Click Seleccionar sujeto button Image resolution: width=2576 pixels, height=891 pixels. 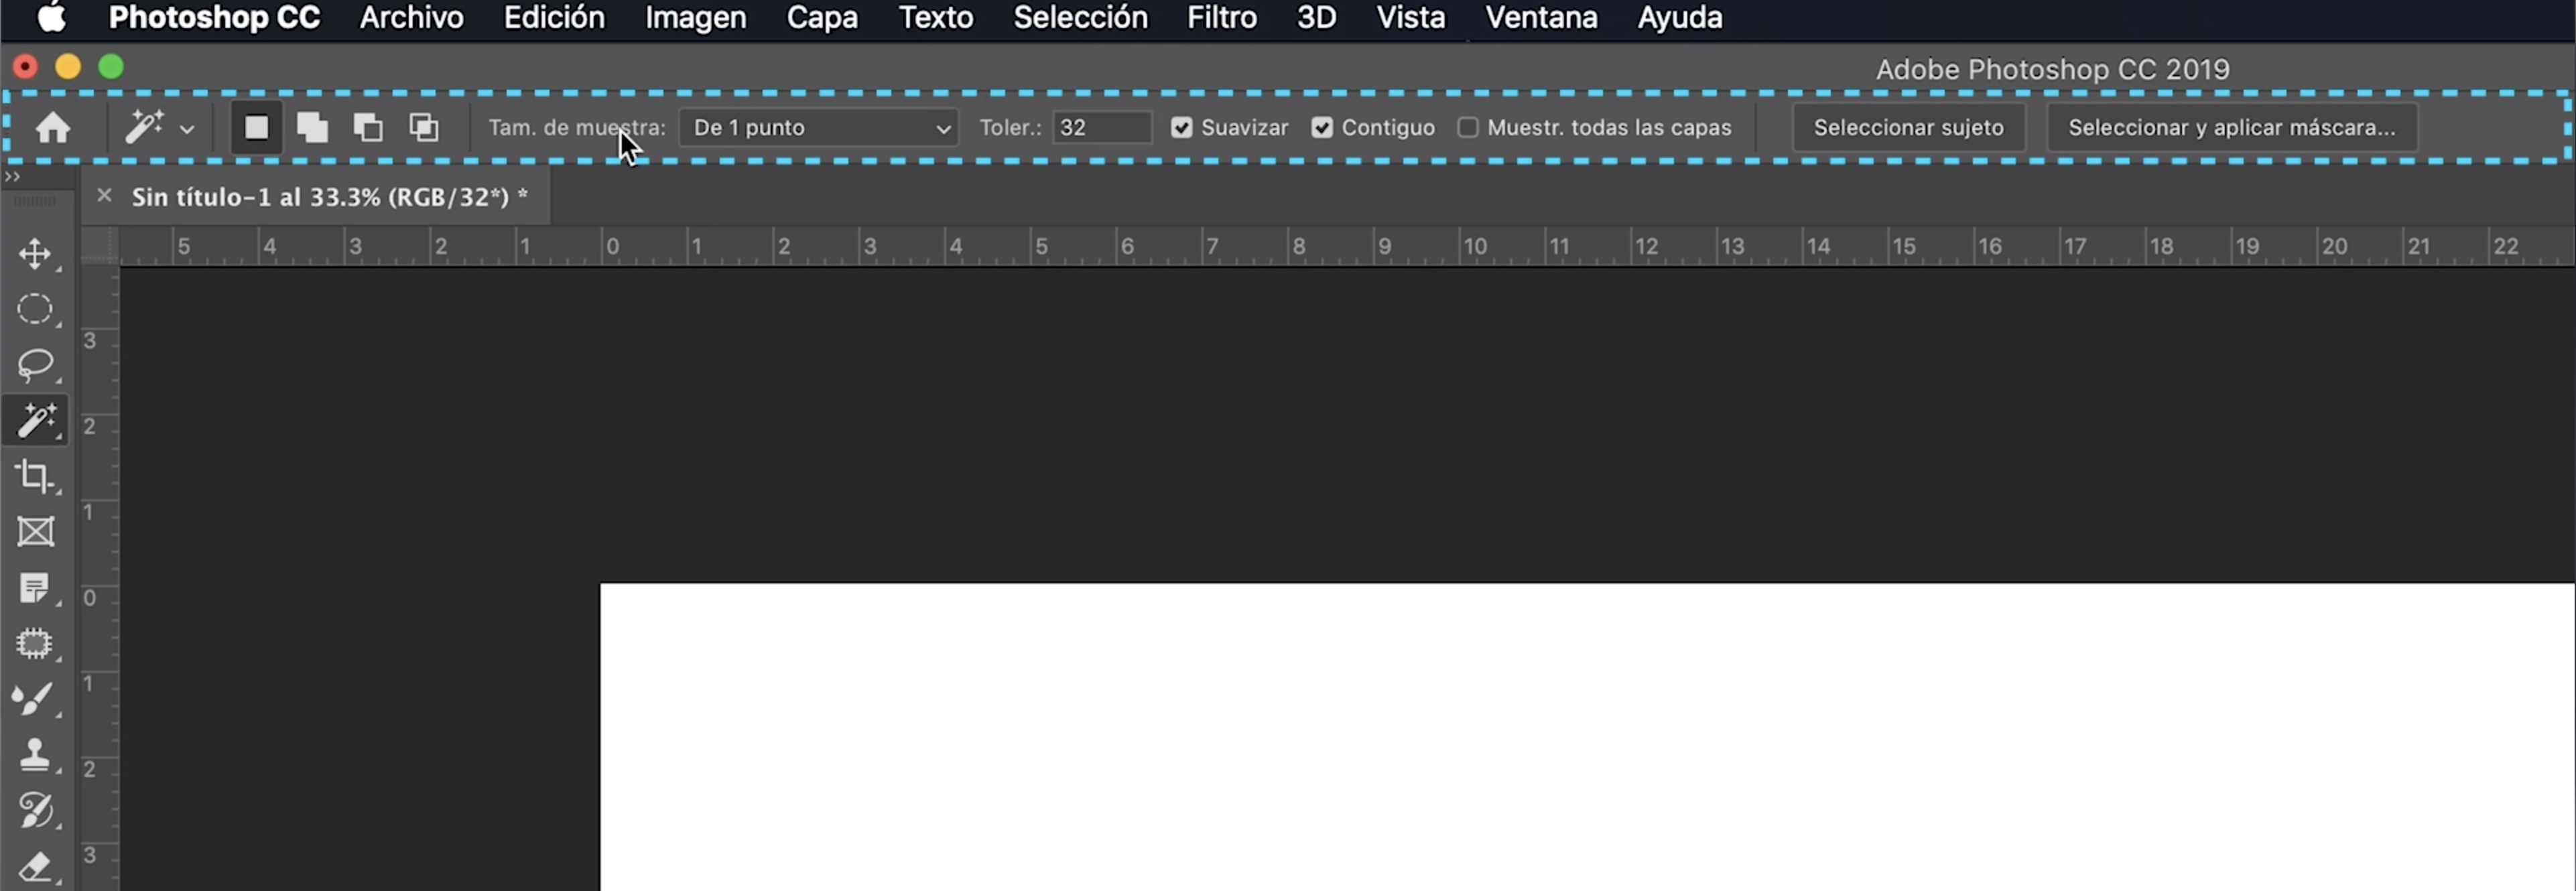pos(1909,127)
